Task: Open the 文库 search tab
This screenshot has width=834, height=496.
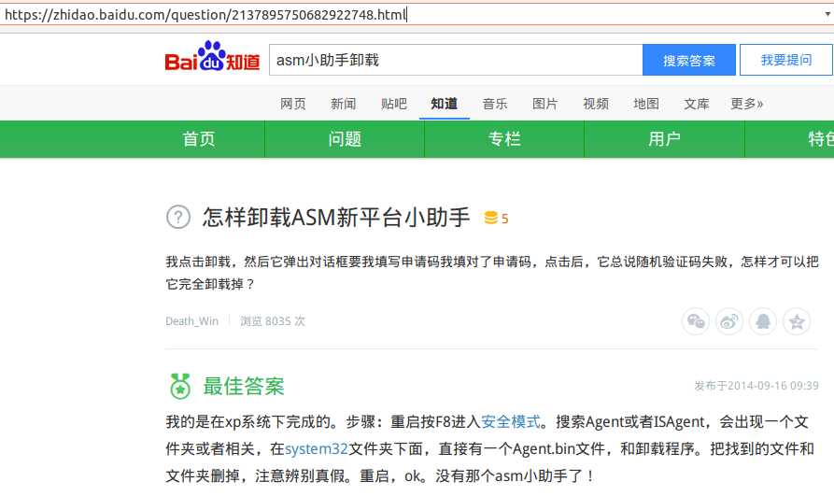Action: pyautogui.click(x=697, y=104)
